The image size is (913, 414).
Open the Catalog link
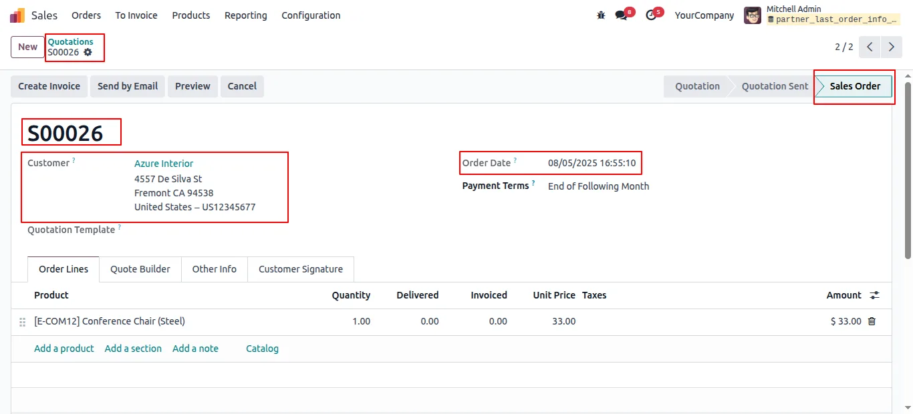pos(262,349)
